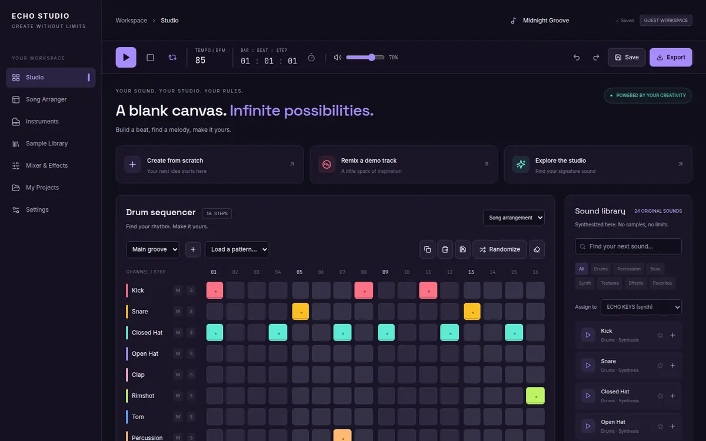Open Sample Library in the sidebar

click(51, 143)
